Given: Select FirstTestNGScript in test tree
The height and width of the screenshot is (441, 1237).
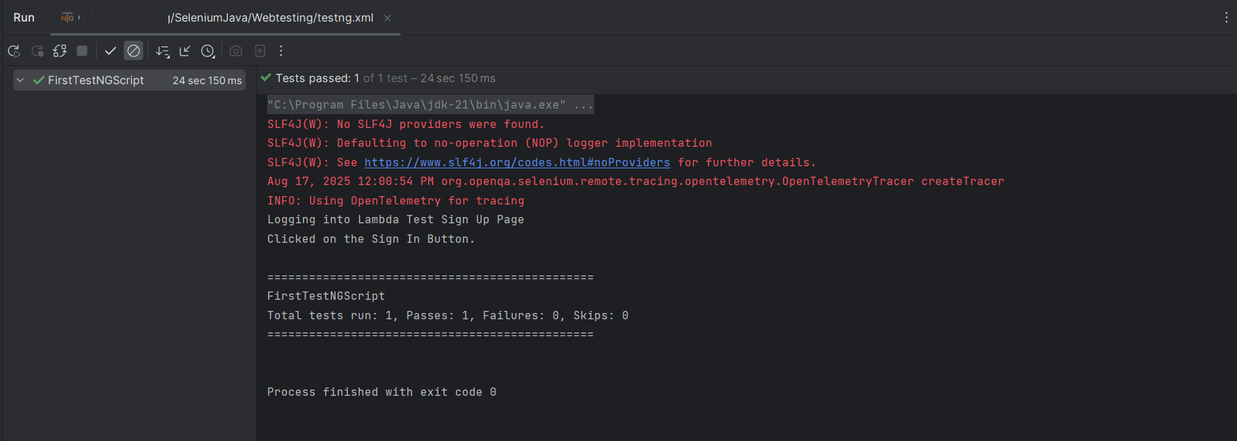Looking at the screenshot, I should click(x=96, y=80).
